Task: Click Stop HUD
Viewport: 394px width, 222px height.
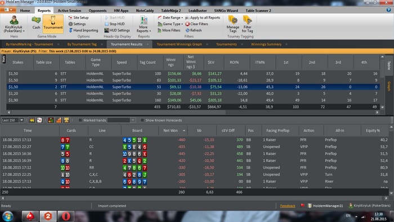Action: [115, 24]
